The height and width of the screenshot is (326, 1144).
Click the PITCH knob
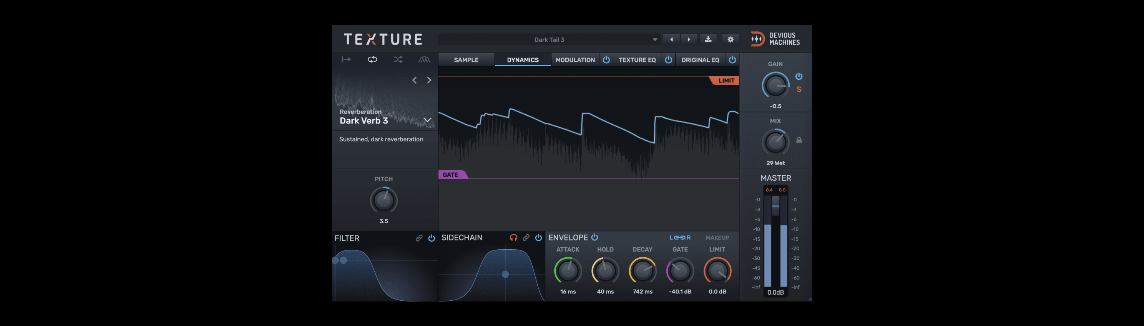[x=383, y=200]
